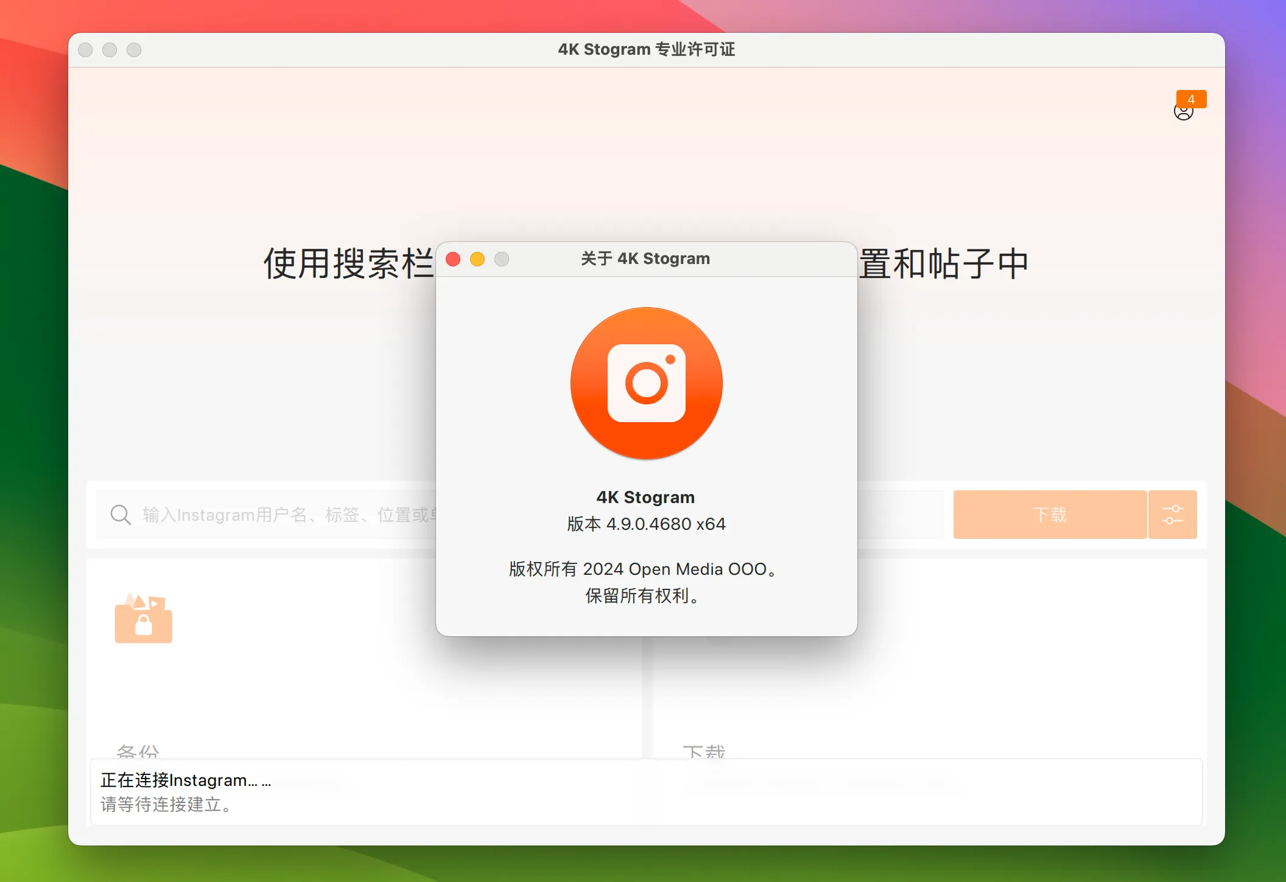Viewport: 1286px width, 882px height.
Task: Click the search magnifier icon
Action: click(121, 515)
